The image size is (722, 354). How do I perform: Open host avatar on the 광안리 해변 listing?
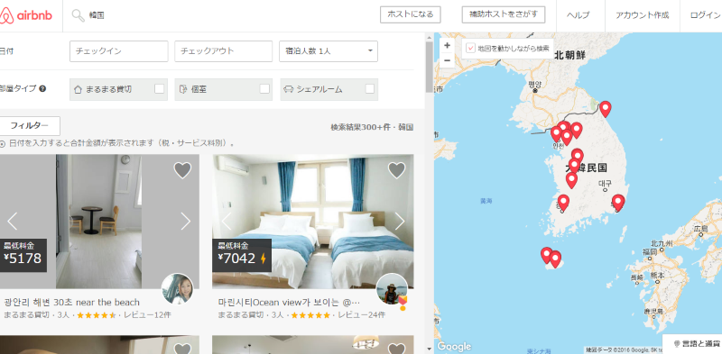point(177,289)
